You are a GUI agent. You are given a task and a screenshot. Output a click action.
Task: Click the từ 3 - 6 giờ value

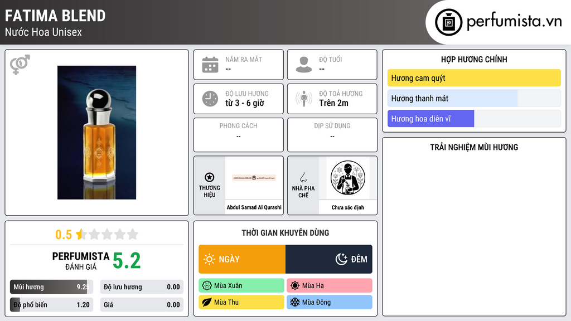pos(245,103)
